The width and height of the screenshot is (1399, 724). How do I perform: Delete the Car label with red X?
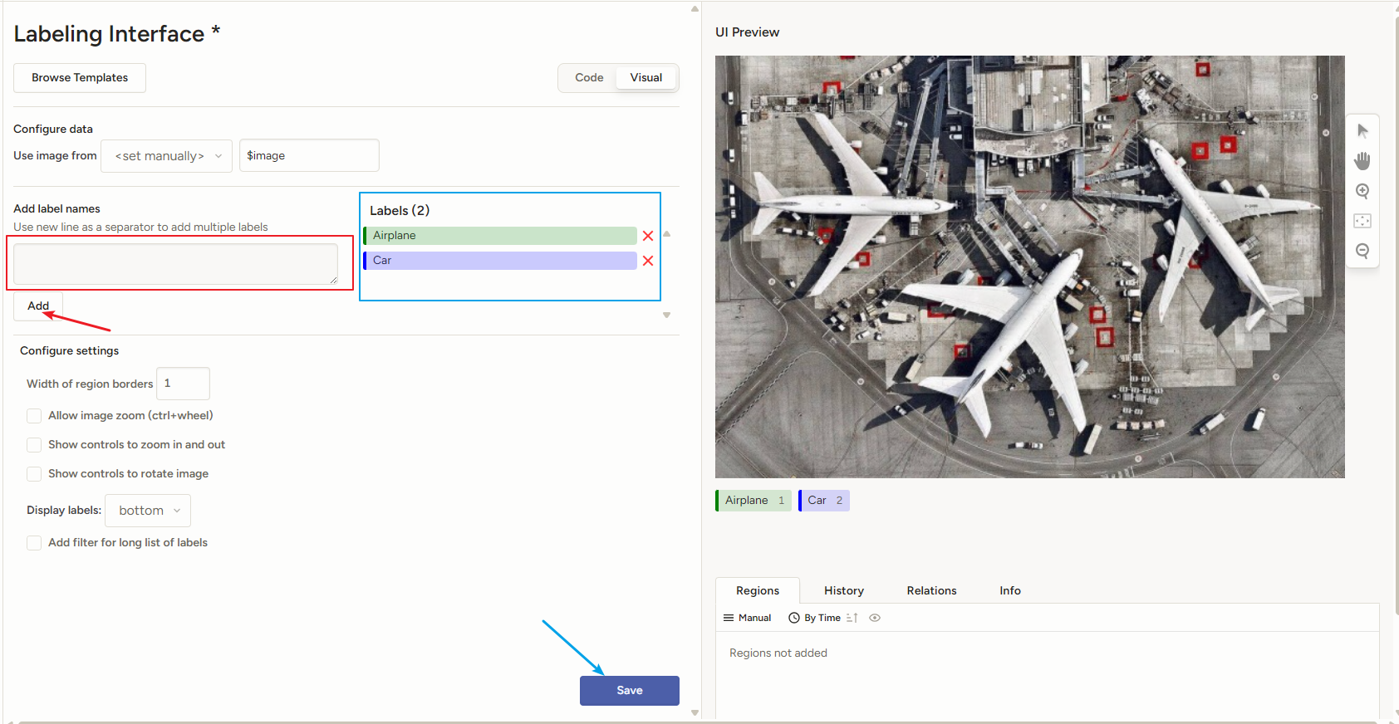click(648, 261)
